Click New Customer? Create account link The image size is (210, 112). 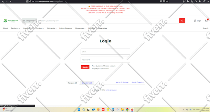click(103, 66)
